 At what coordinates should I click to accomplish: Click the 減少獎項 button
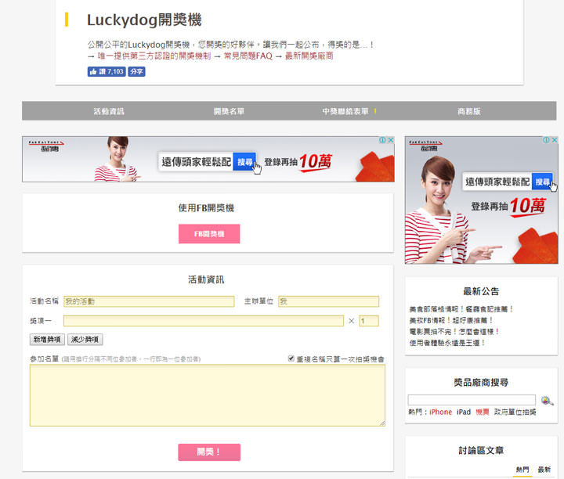click(85, 339)
